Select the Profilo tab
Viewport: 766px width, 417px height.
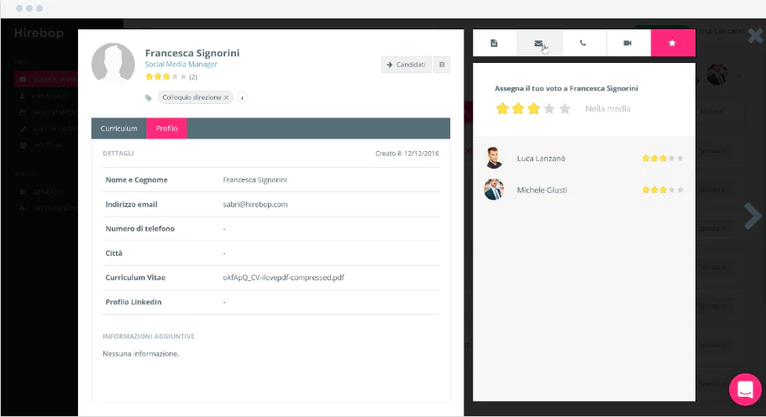[x=166, y=128]
